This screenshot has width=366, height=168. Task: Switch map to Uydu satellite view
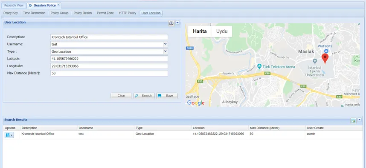click(x=222, y=31)
